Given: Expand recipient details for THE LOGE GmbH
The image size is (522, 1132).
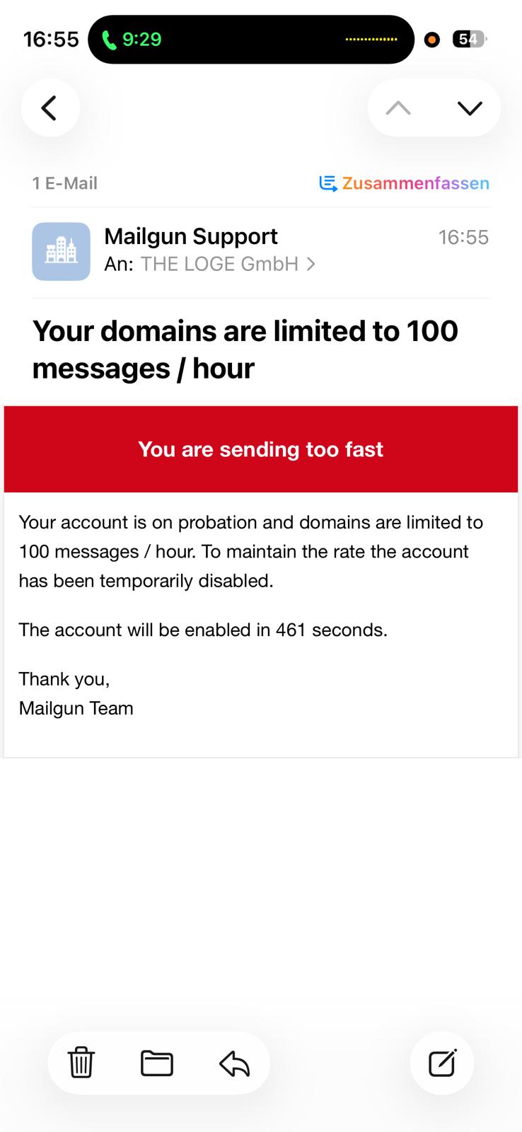Looking at the screenshot, I should tap(219, 265).
